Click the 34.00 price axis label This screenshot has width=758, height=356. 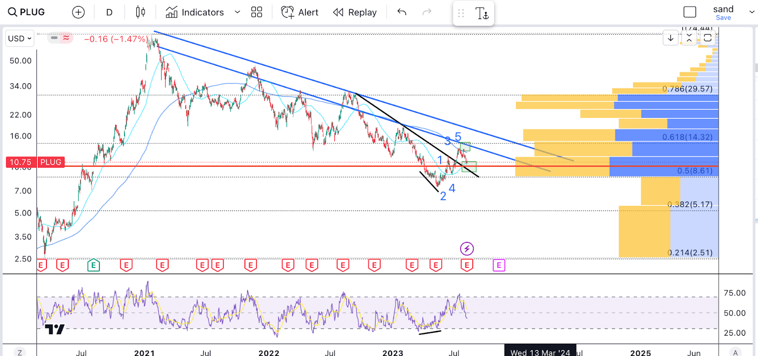pyautogui.click(x=20, y=86)
